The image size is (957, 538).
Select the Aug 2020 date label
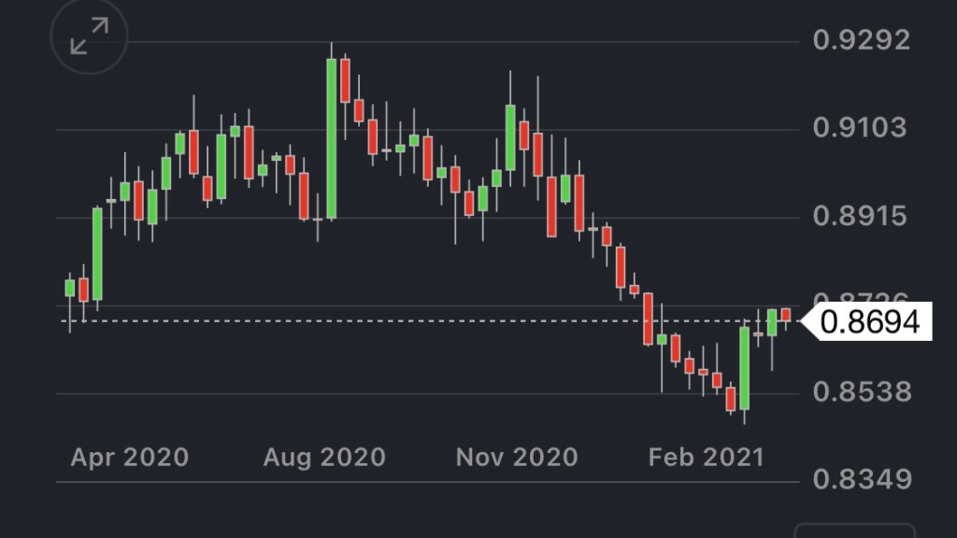[x=323, y=457]
